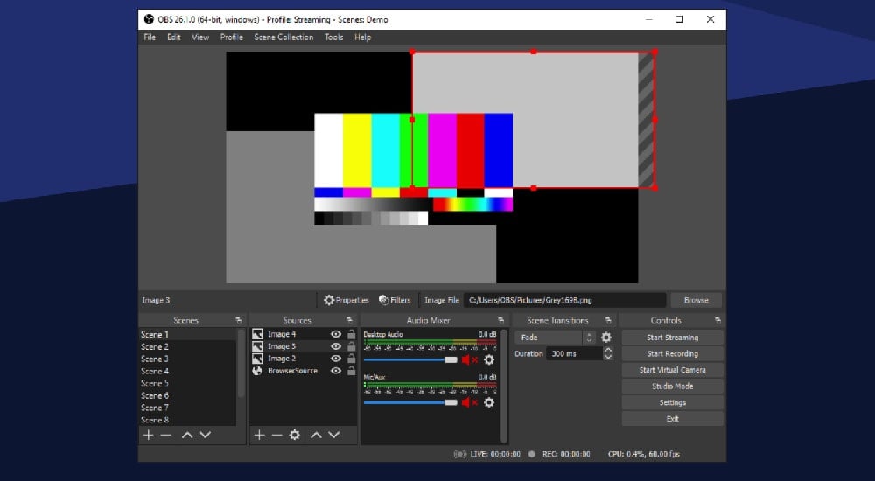
Task: Mute the Mic/Aux speaker icon
Action: click(466, 402)
